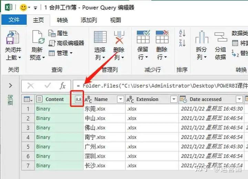The image size is (248, 179).
Task: Expand the collapsed 查询 pane chevron
Action: [x=10, y=86]
